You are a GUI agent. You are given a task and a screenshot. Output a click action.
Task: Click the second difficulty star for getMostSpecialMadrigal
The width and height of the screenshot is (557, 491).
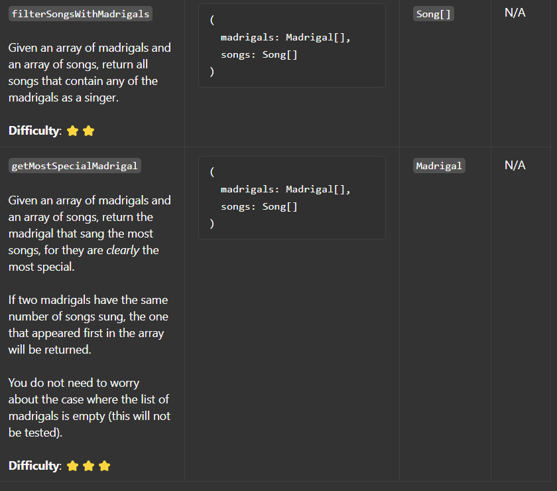(x=88, y=465)
